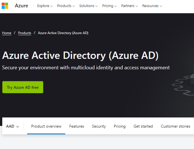The height and width of the screenshot is (149, 194).
Task: Expand the Partners menu
Action: (x=129, y=6)
